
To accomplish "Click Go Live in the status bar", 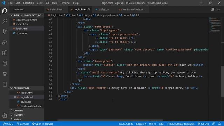I will pyautogui.click(x=203, y=124).
